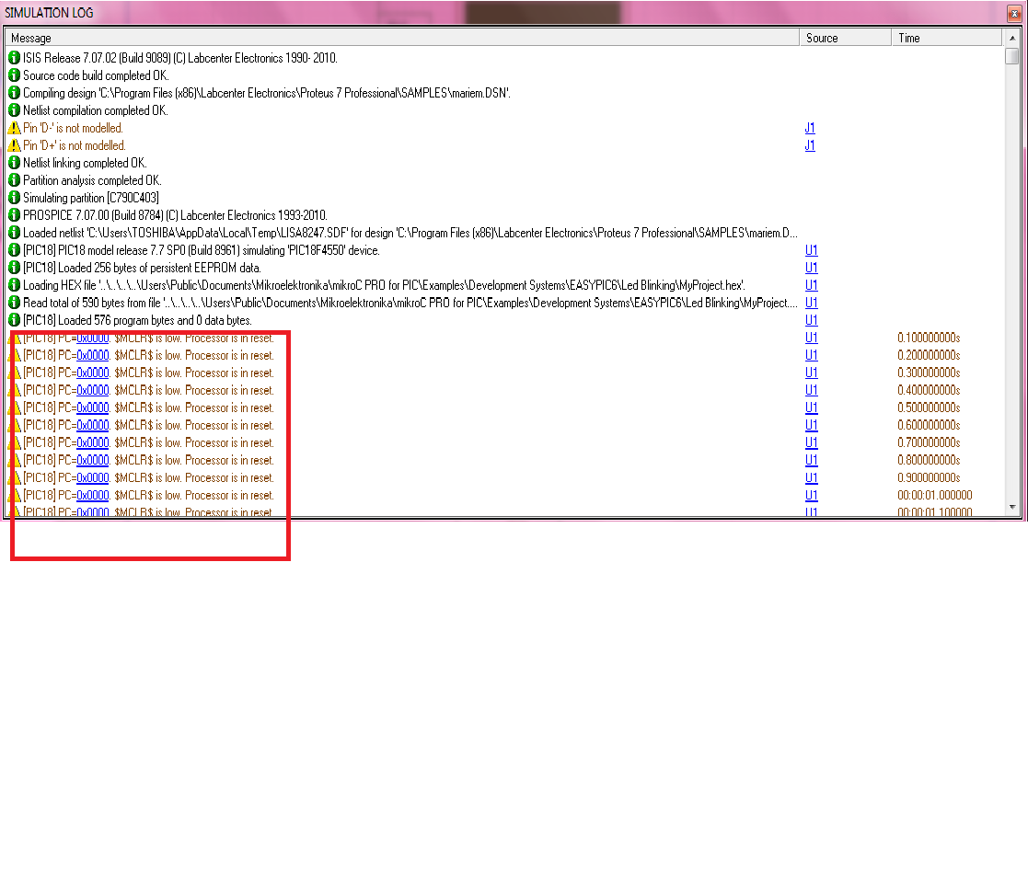Click info icon for Netlist linking completed
This screenshot has height=872, width=1028.
coord(14,163)
